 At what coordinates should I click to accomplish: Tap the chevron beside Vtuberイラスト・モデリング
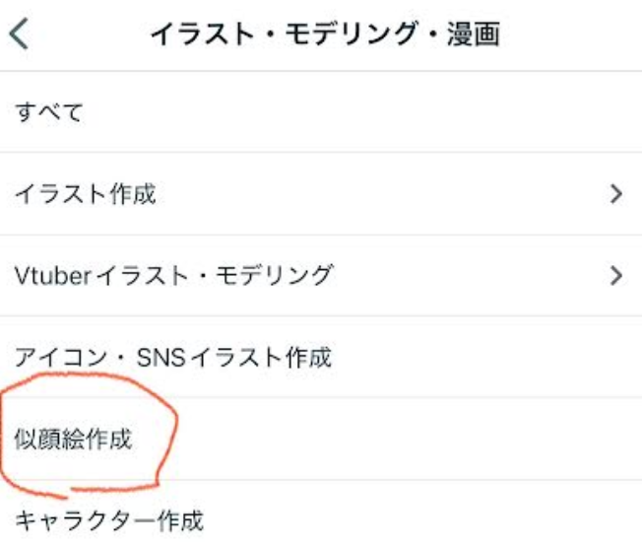click(x=615, y=275)
